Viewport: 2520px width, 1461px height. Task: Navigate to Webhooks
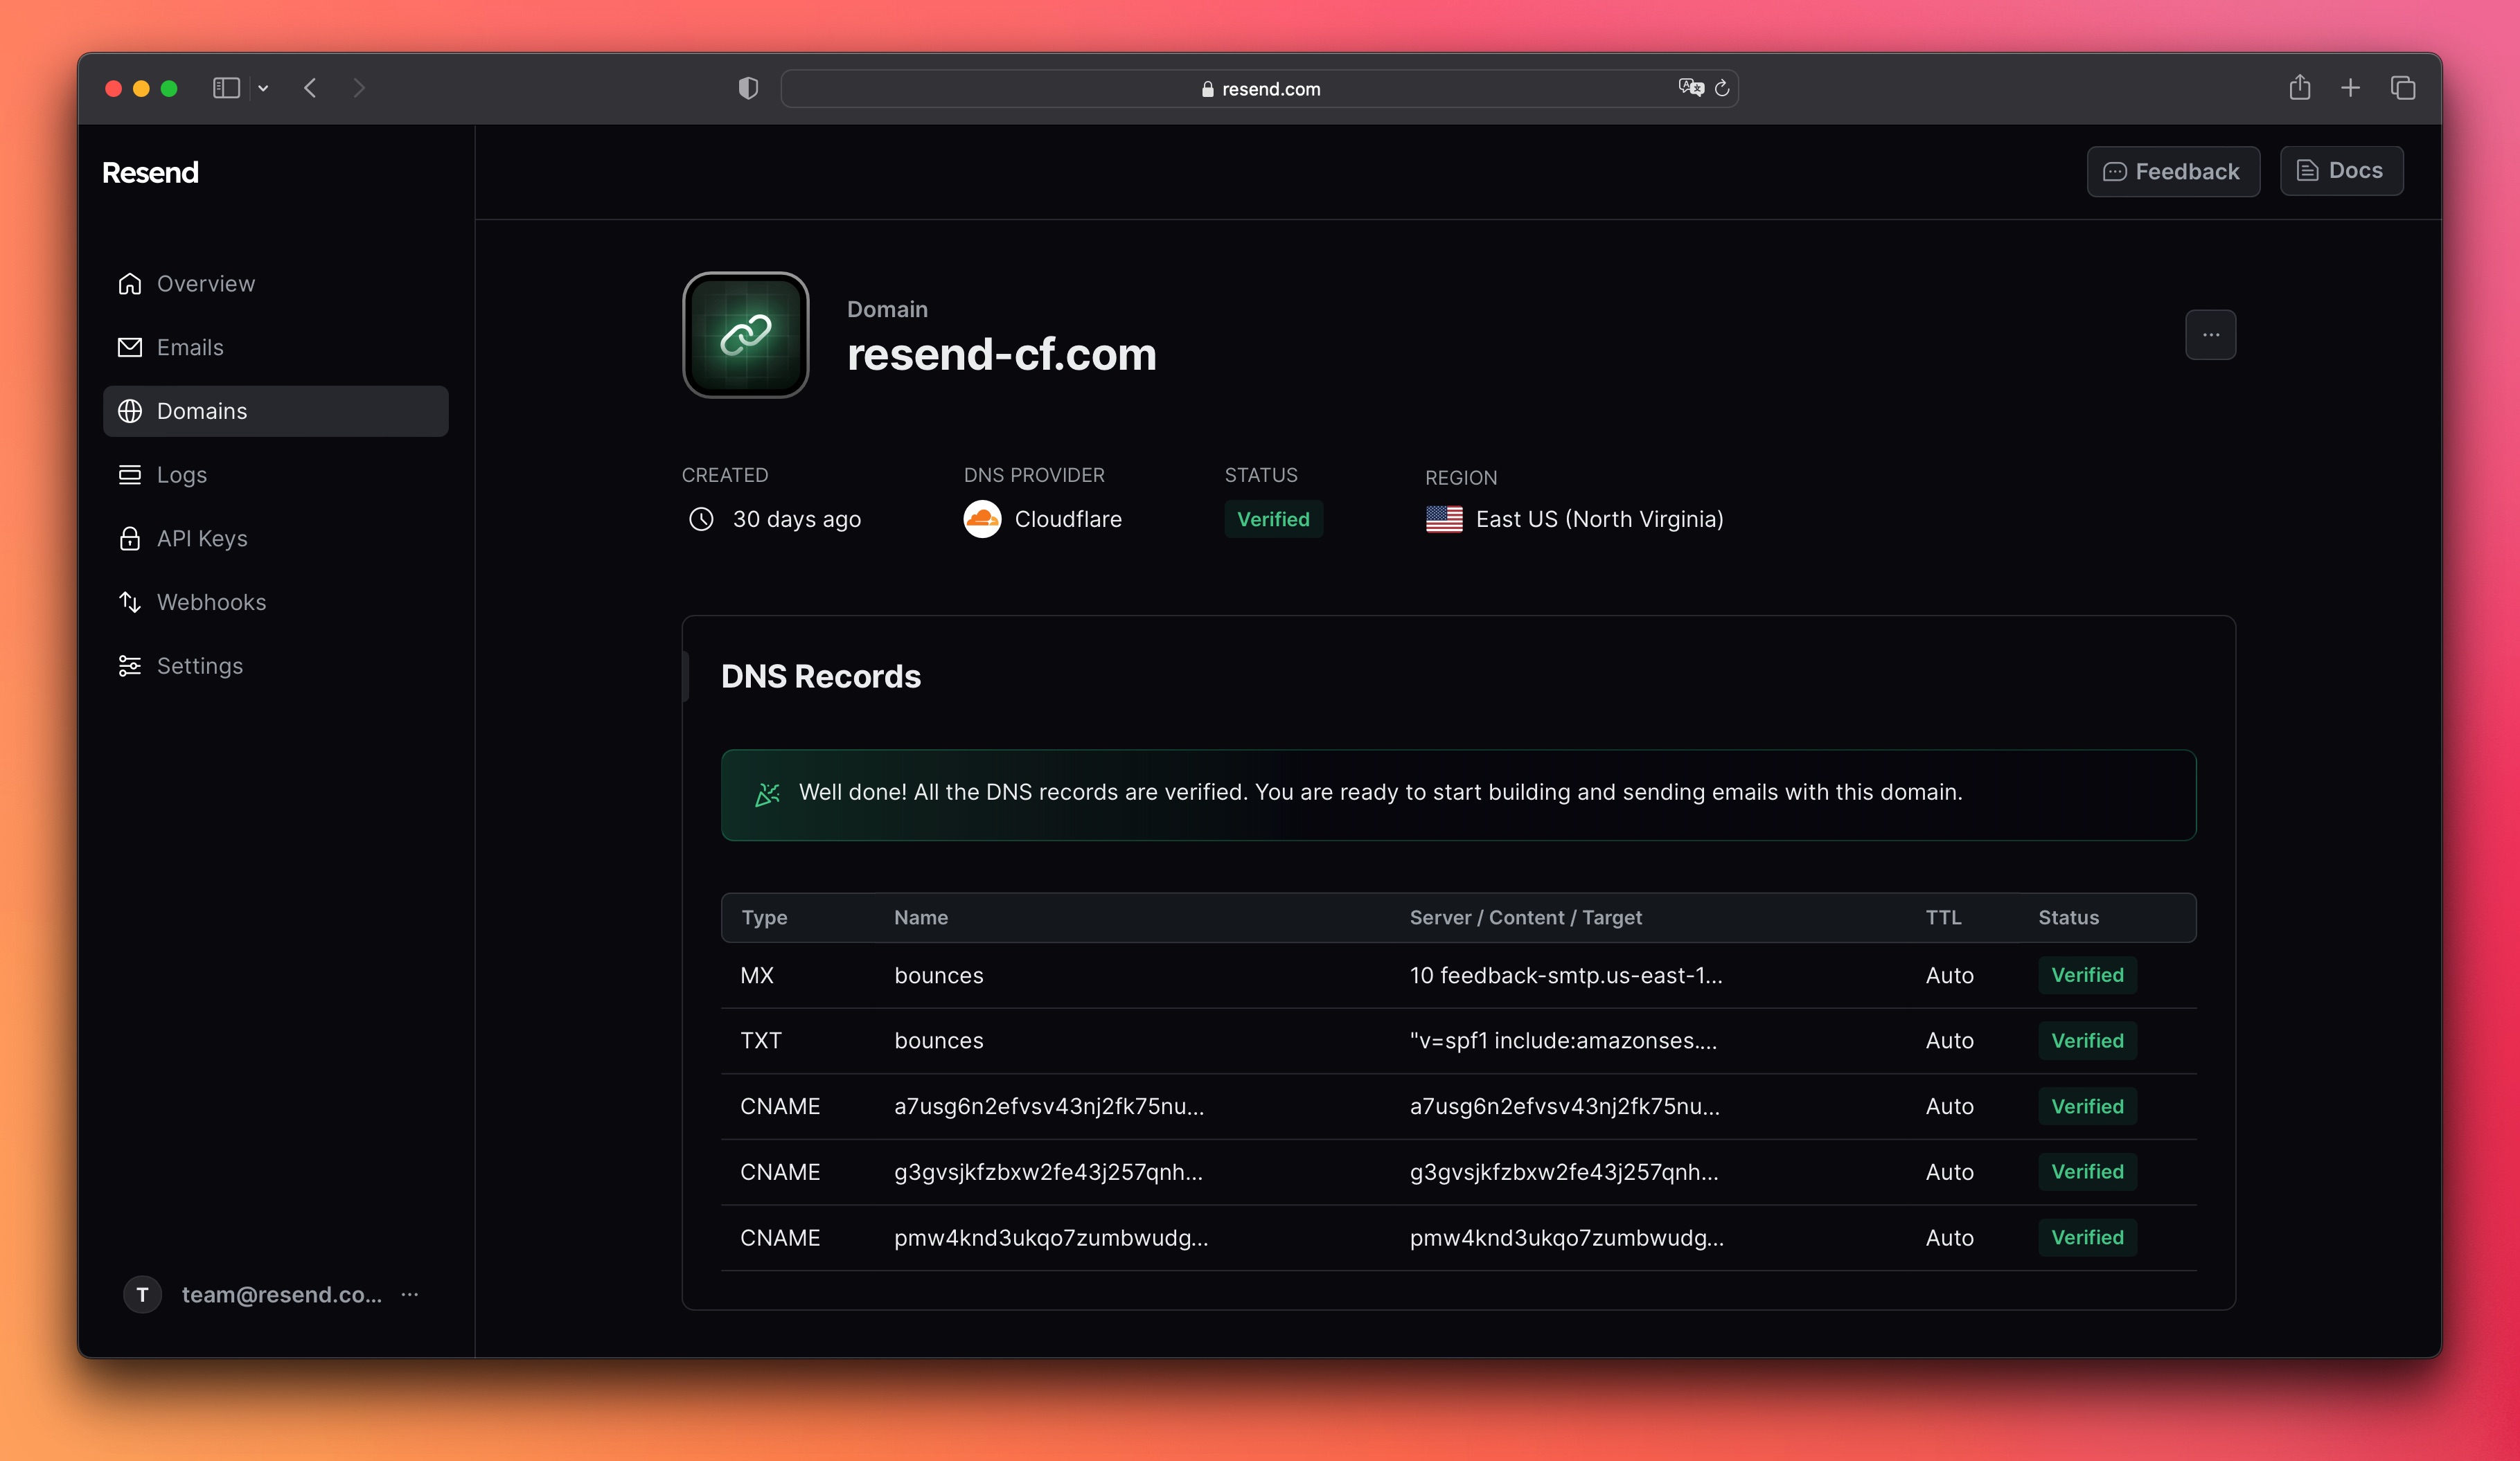click(x=275, y=602)
